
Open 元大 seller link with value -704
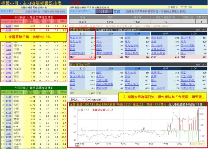point(73,73)
